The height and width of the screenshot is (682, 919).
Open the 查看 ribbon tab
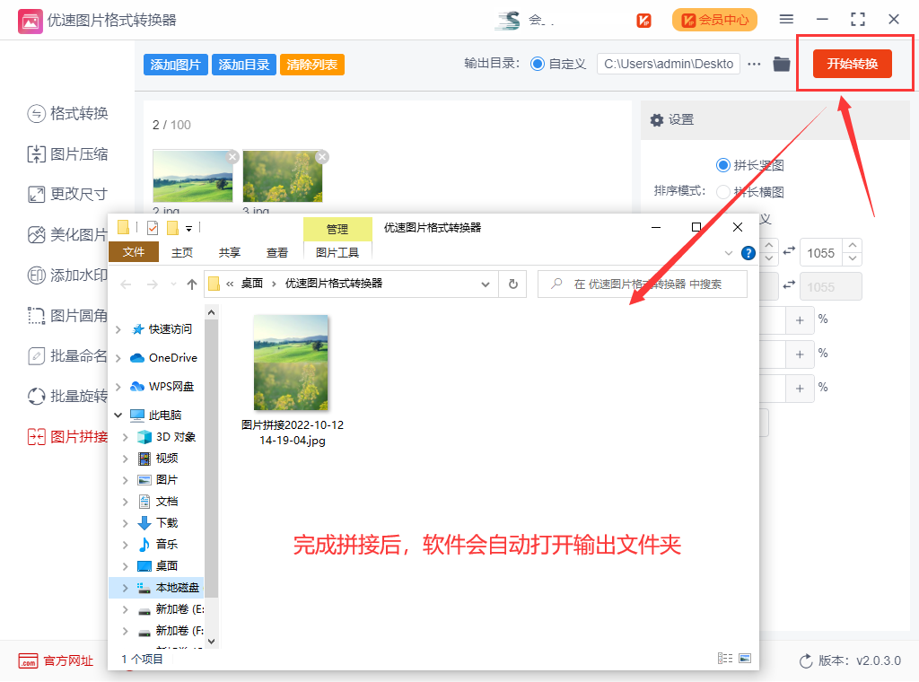tap(277, 253)
